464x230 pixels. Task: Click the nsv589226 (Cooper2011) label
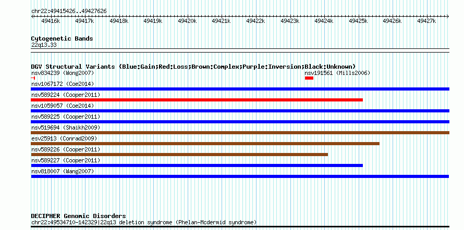[x=66, y=149]
